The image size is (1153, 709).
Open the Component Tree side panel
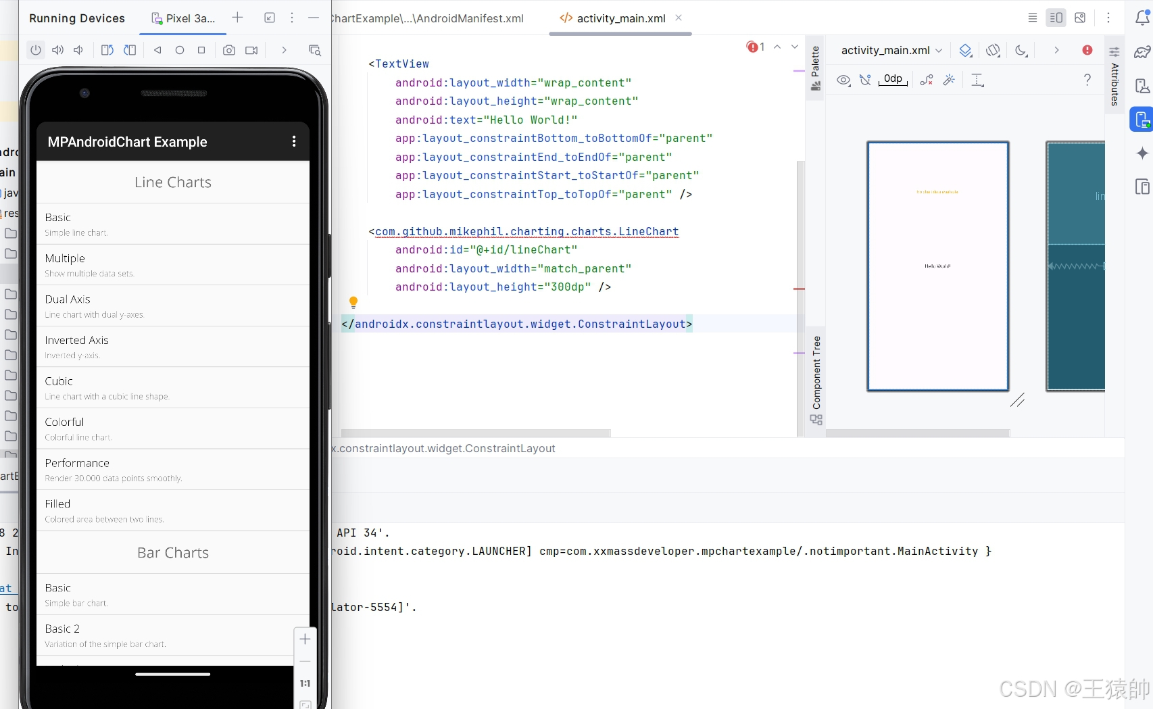[x=816, y=381]
